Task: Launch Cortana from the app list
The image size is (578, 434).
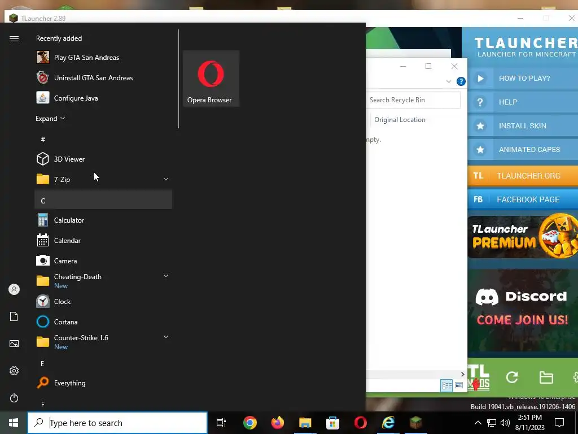Action: (x=103, y=322)
